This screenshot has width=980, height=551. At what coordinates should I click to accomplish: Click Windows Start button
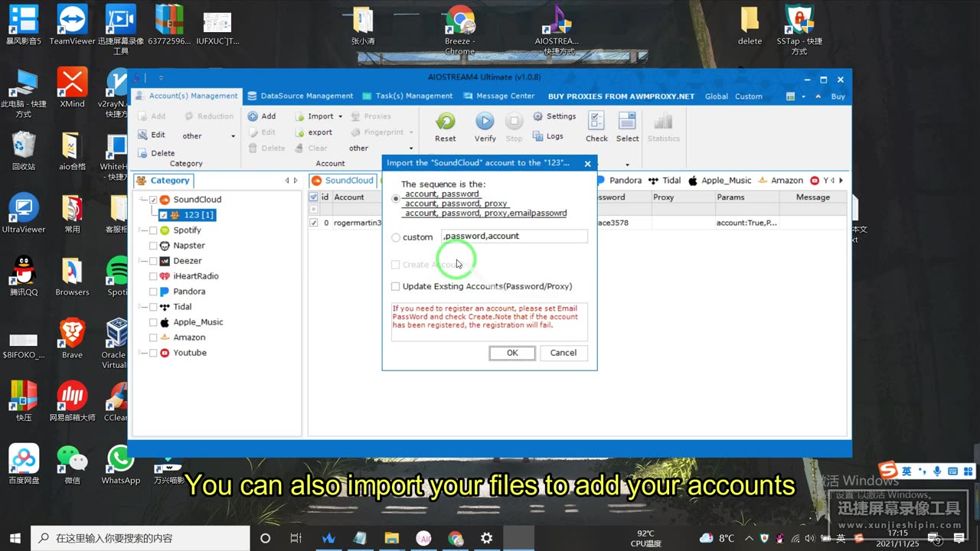pos(15,538)
